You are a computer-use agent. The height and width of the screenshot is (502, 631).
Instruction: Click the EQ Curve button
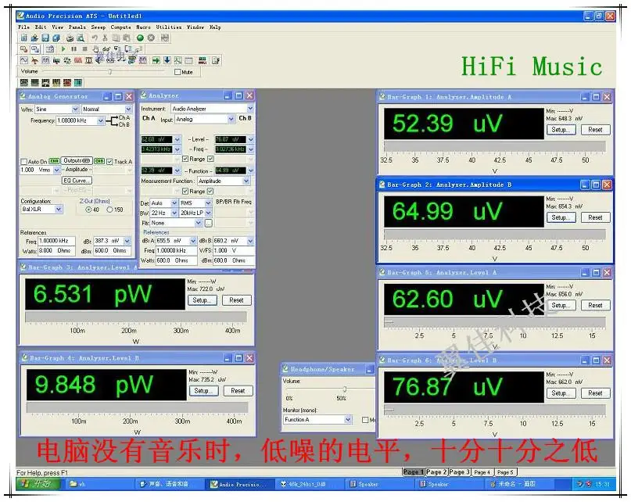(x=77, y=180)
